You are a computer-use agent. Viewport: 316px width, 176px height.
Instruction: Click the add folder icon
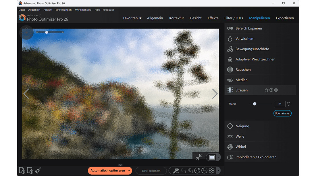pos(30,170)
